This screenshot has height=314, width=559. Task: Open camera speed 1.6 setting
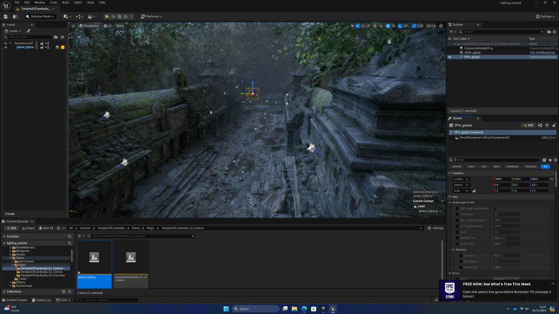pyautogui.click(x=431, y=26)
